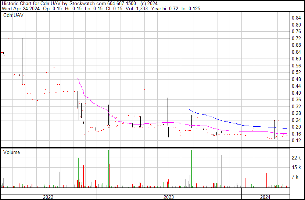This screenshot has width=305, height=200.
Task: Click the '15 k' volume axis label
Action: point(296,167)
